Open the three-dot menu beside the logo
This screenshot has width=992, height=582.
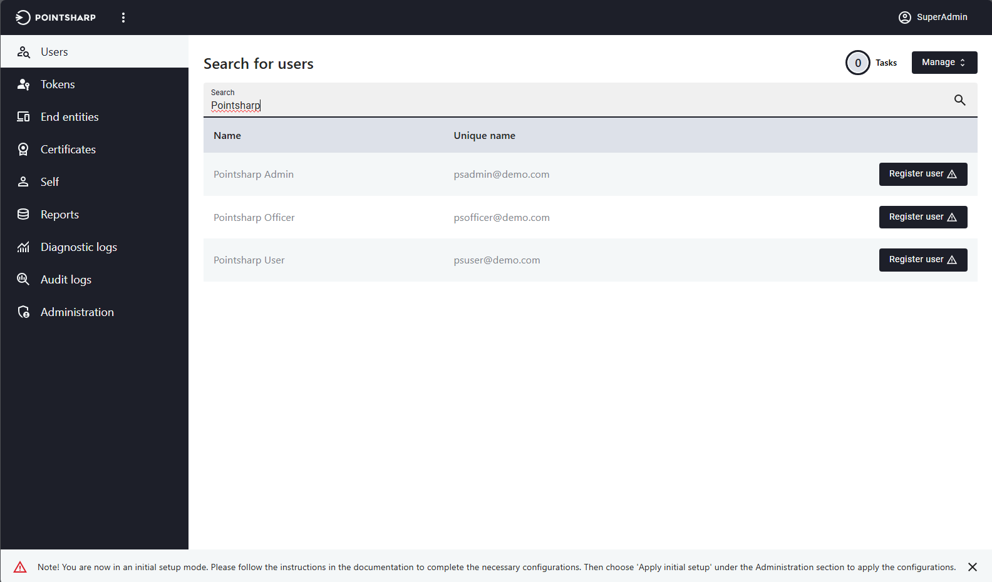click(x=123, y=18)
